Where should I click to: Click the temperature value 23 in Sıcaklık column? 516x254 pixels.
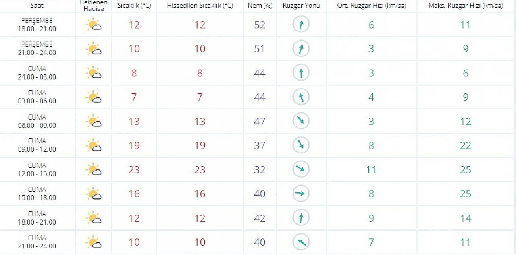pos(134,170)
